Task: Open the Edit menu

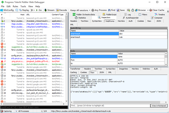Action: pos(9,6)
